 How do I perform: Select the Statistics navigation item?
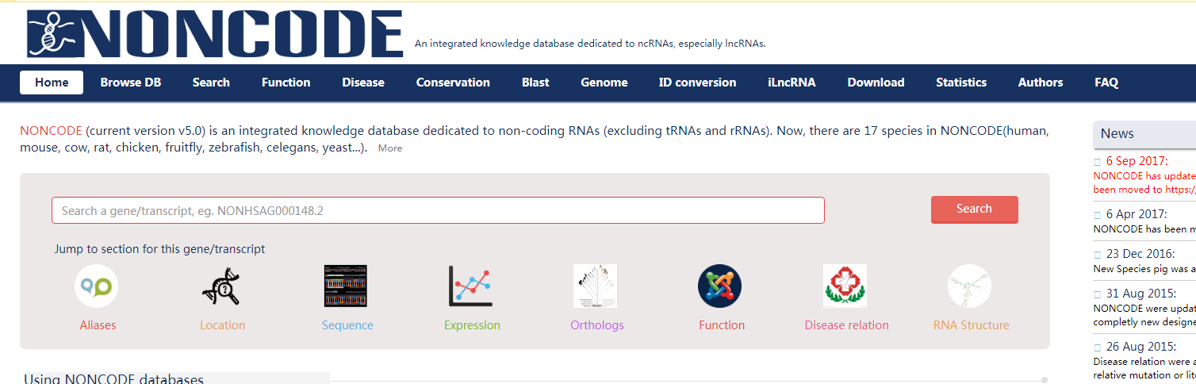coord(961,83)
